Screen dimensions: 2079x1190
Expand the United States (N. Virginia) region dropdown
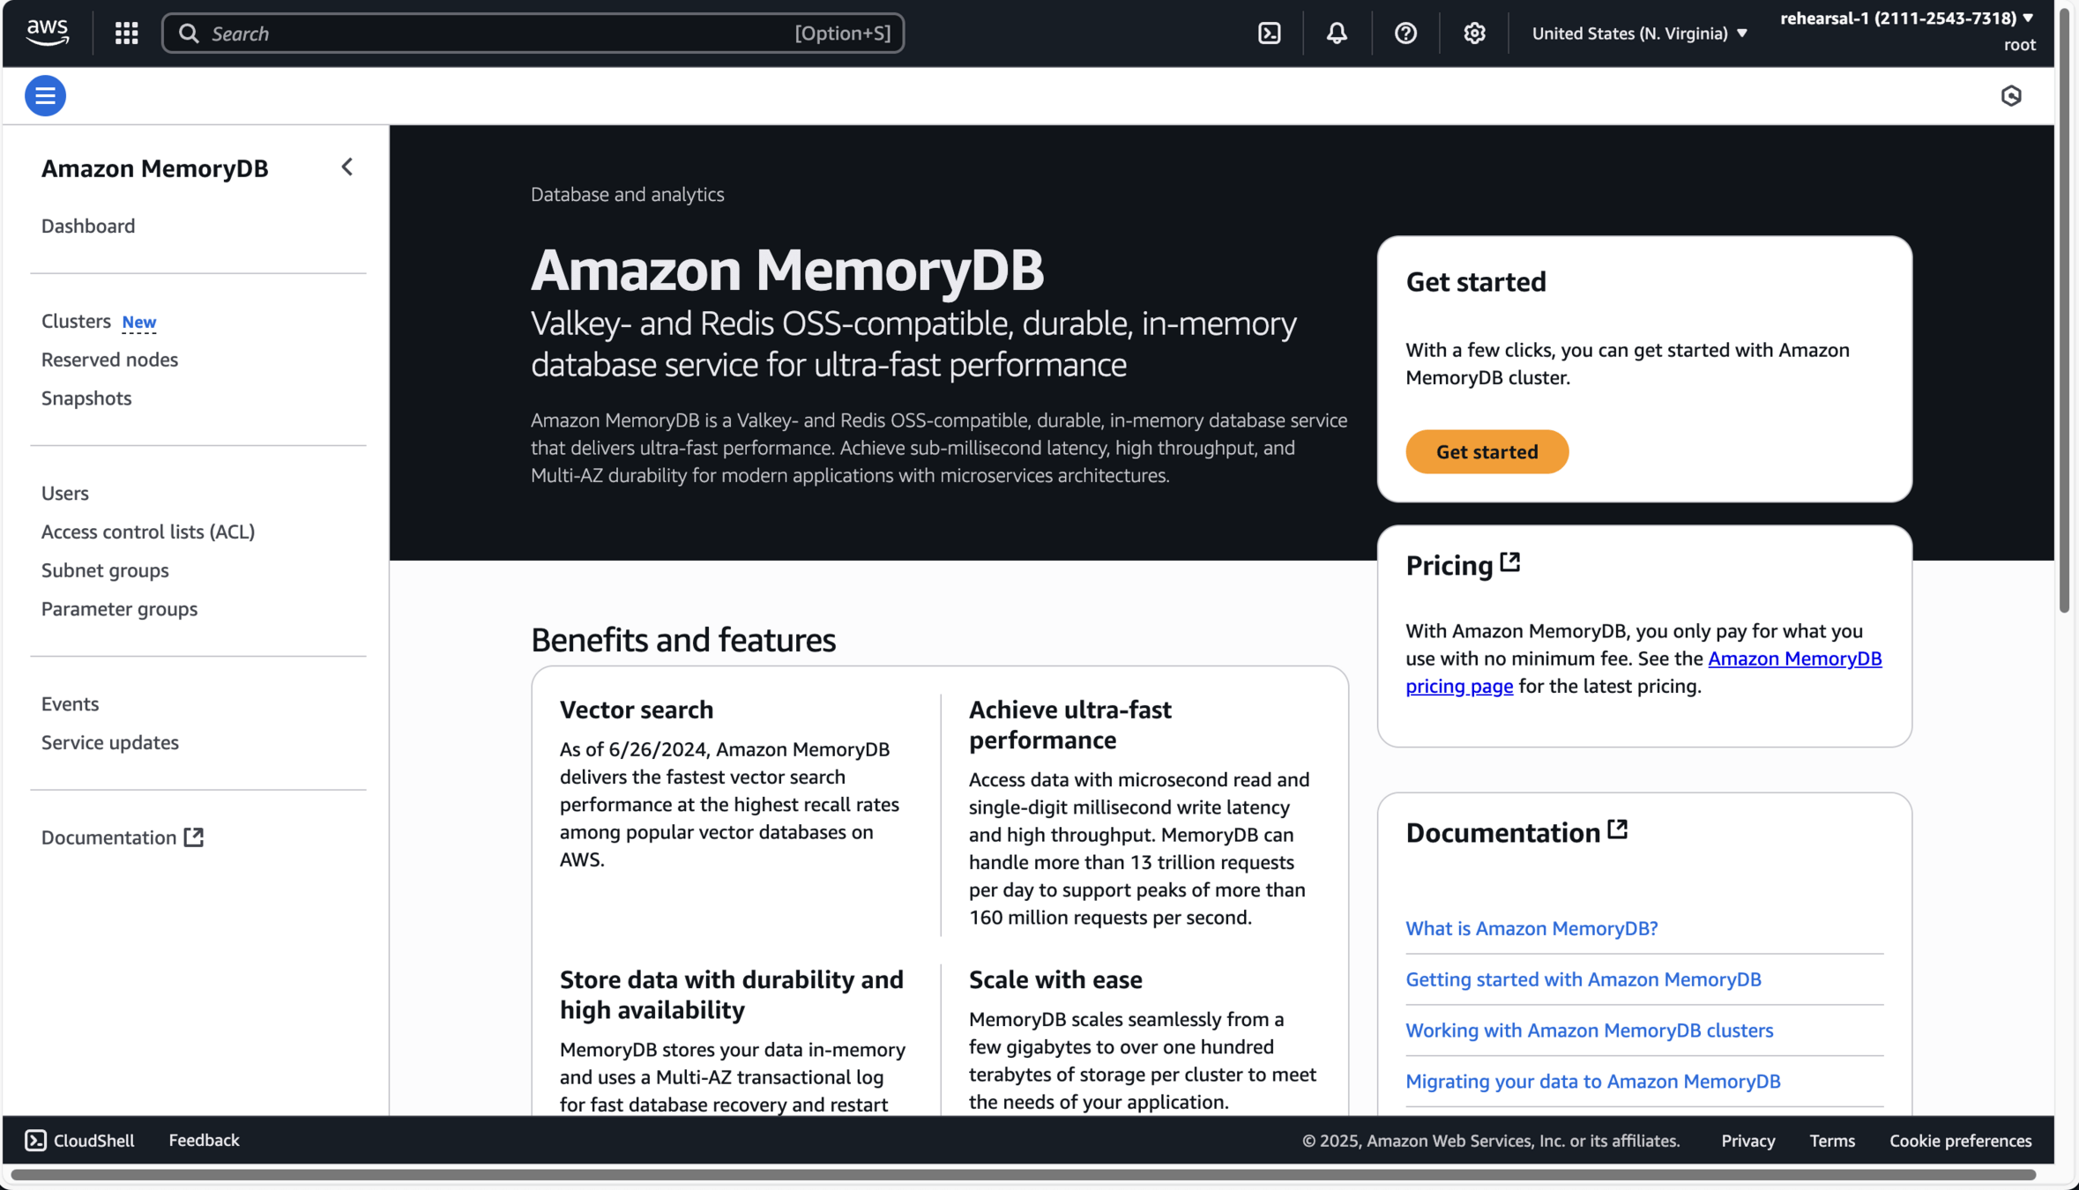pyautogui.click(x=1639, y=33)
